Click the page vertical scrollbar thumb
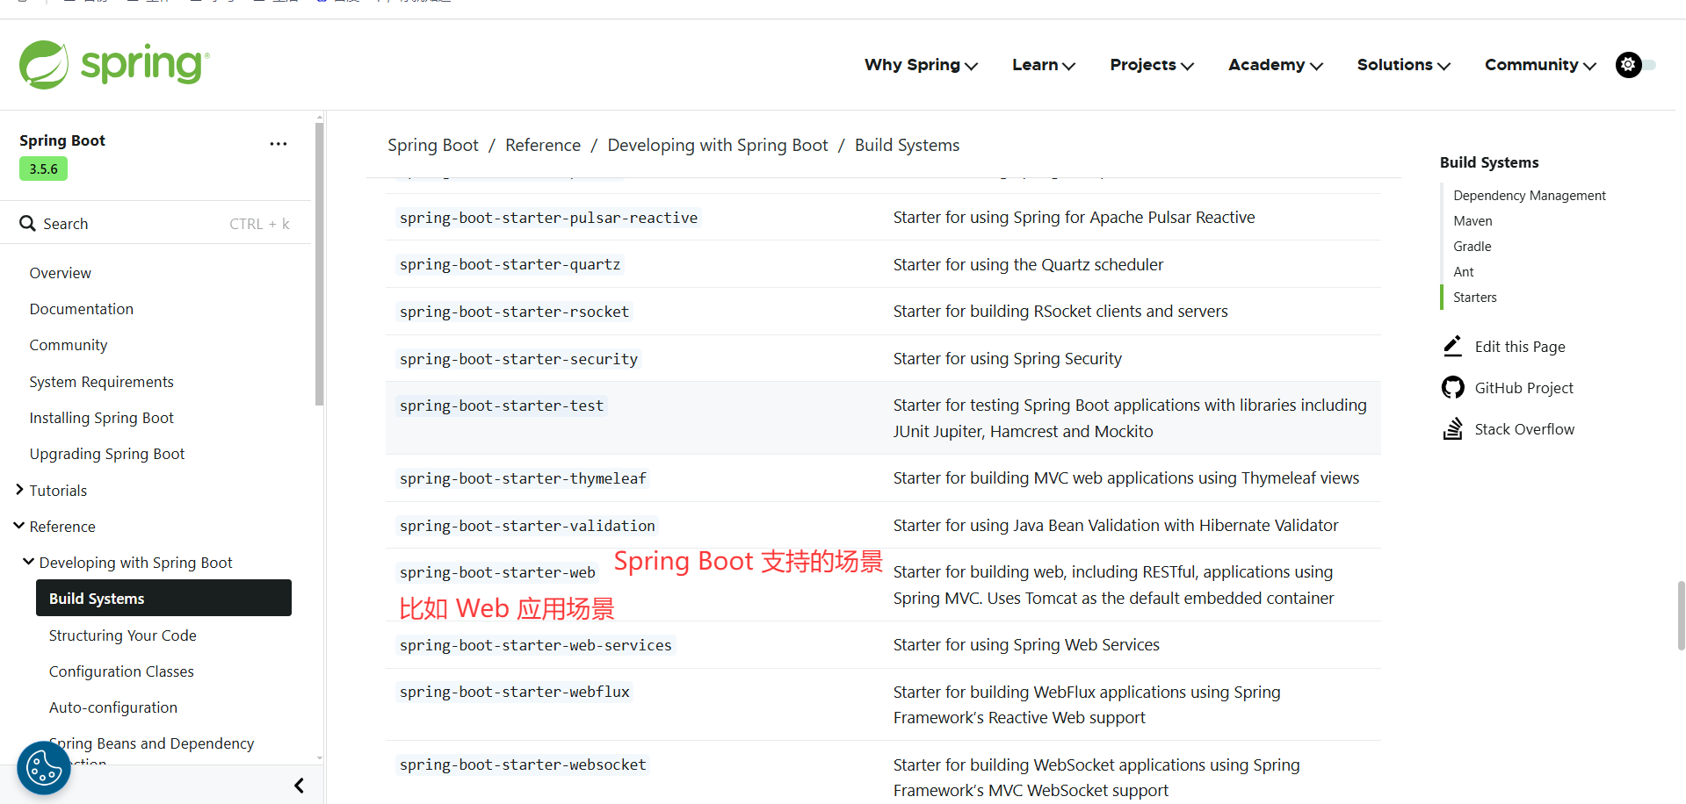 pyautogui.click(x=1681, y=614)
